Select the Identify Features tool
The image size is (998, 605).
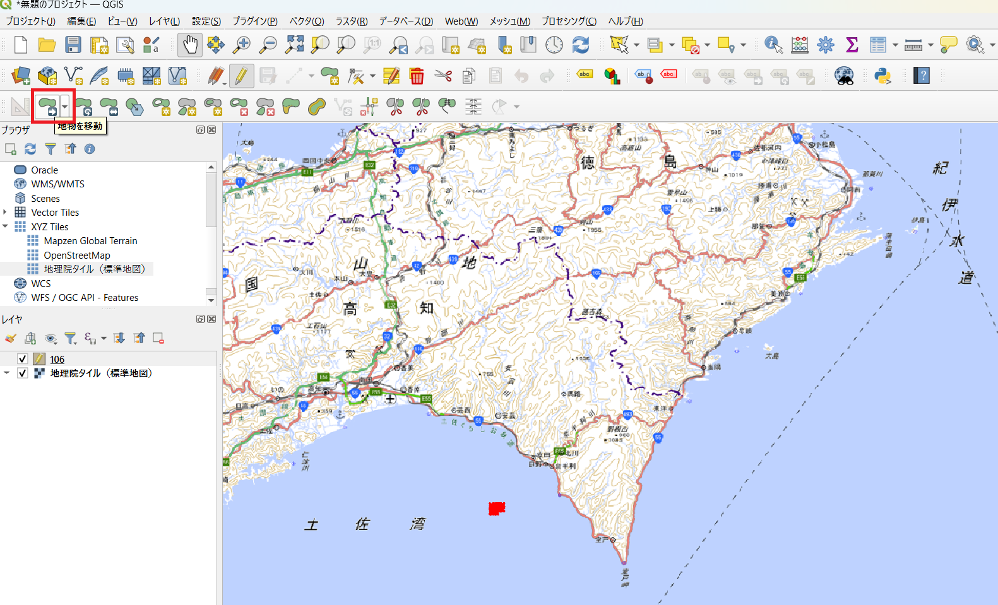[773, 45]
